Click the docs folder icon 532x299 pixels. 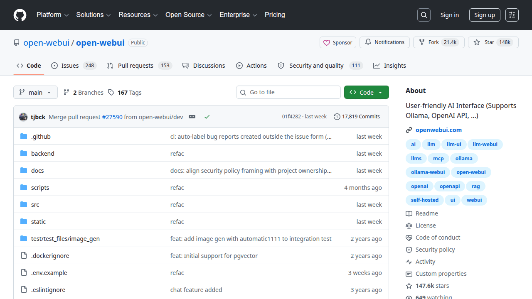click(x=24, y=170)
